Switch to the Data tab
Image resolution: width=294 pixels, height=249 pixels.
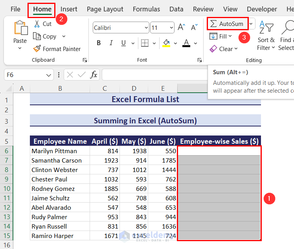(176, 9)
